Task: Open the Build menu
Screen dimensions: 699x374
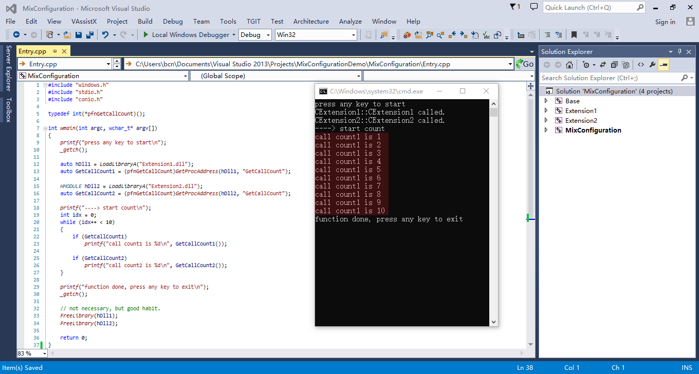Action: 145,22
